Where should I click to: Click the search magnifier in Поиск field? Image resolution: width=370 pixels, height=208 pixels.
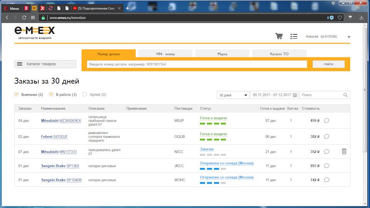pyautogui.click(x=345, y=95)
